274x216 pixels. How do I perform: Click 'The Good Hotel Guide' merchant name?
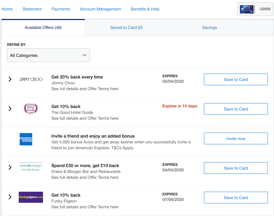[x=72, y=112]
